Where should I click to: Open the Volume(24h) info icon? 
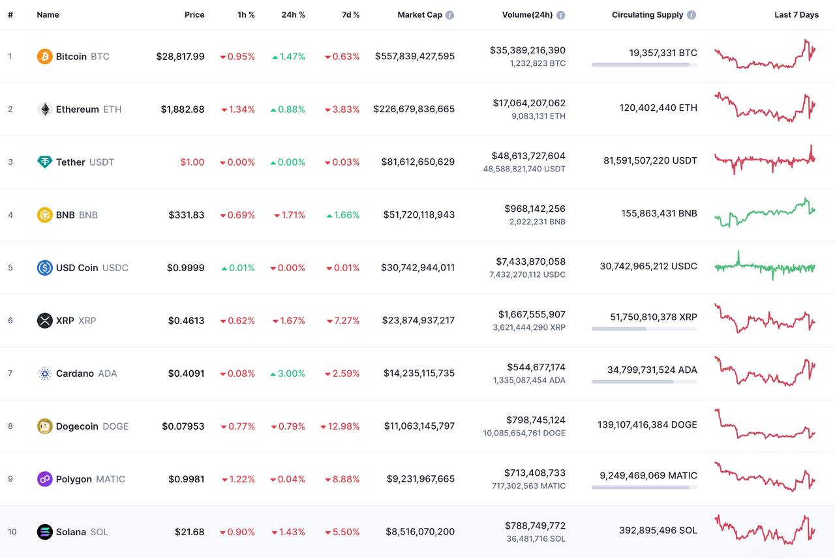561,15
